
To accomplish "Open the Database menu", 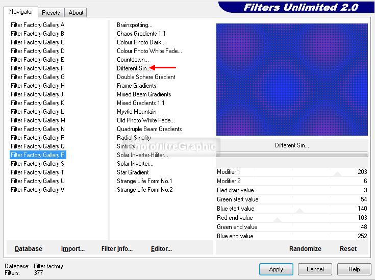I will tap(29, 249).
